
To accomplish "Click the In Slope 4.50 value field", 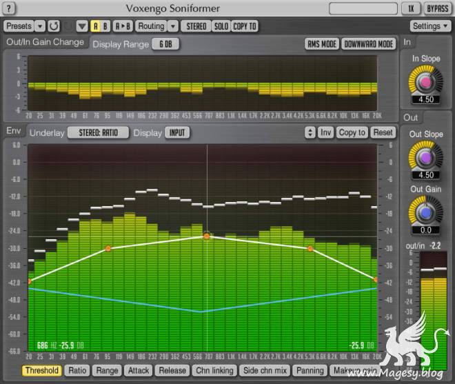I will (426, 99).
